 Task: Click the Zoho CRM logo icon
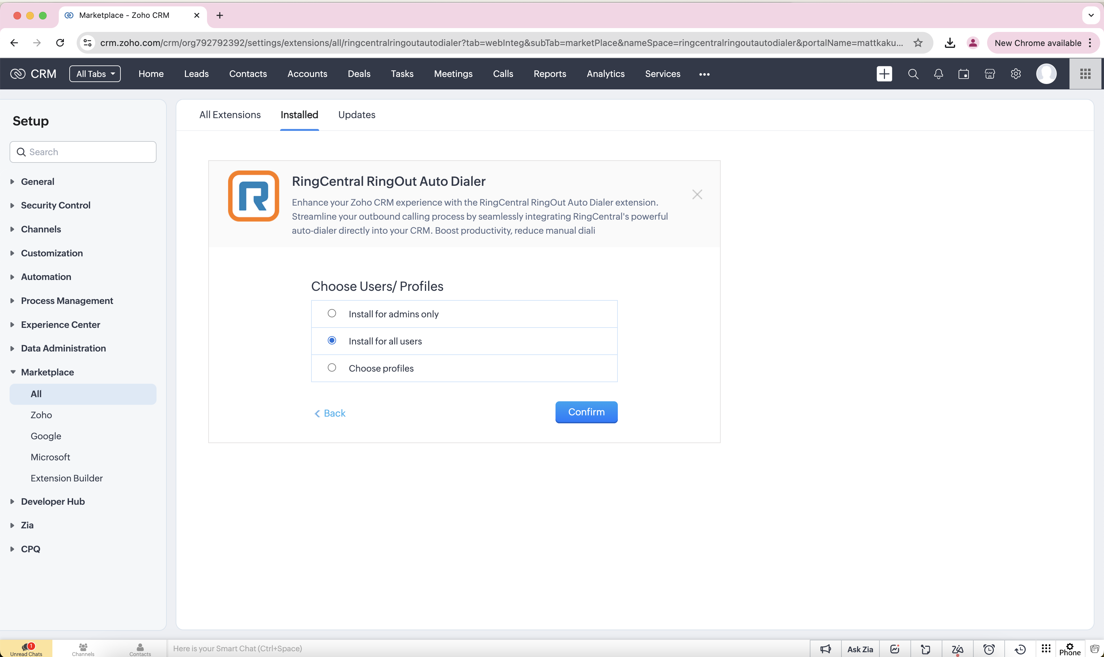[18, 74]
